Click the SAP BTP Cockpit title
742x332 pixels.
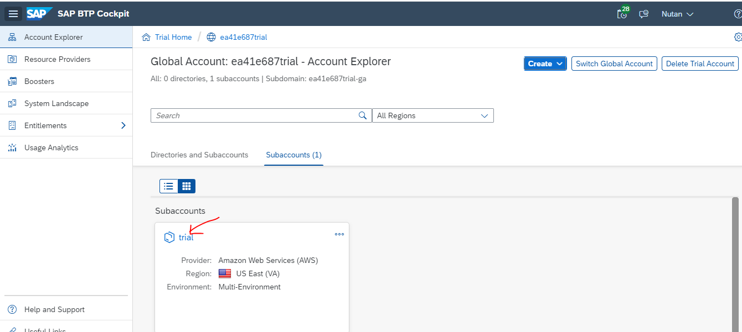click(94, 14)
